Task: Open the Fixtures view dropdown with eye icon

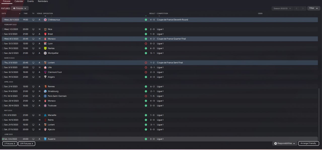Action: point(20,8)
